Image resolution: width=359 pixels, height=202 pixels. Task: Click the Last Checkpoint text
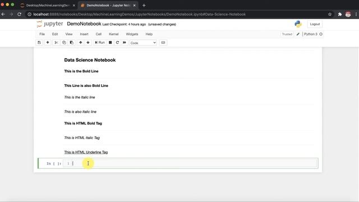(x=124, y=24)
